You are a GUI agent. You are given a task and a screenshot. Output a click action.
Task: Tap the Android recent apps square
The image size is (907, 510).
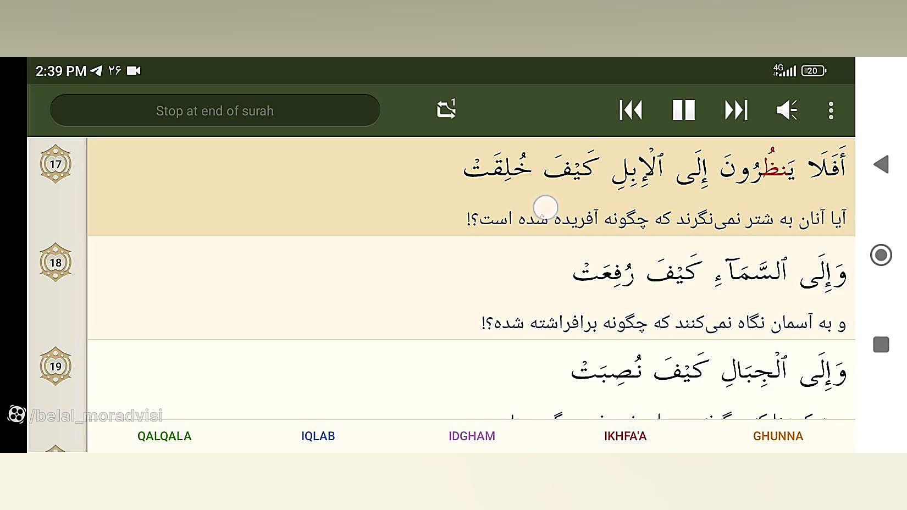[881, 345]
